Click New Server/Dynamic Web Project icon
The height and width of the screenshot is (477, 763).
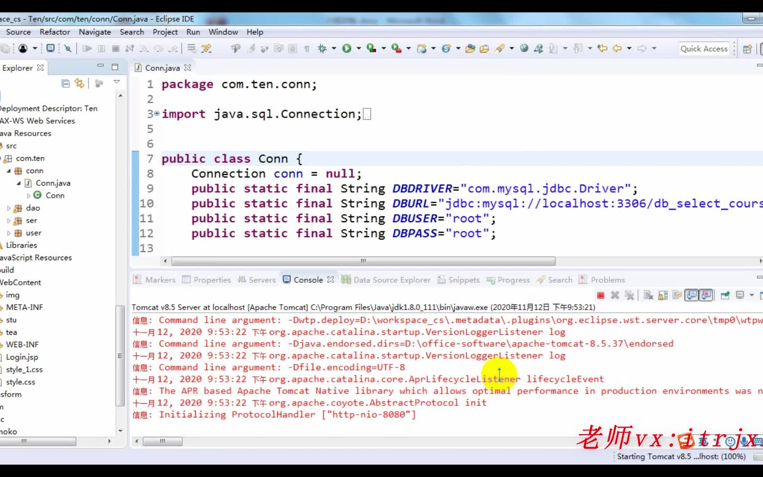(422, 49)
